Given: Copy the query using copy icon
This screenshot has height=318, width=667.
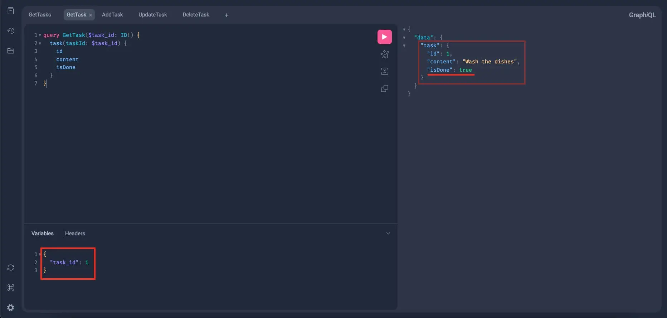Looking at the screenshot, I should tap(384, 88).
